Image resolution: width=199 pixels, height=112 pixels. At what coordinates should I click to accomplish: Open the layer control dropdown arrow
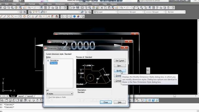tap(79, 12)
